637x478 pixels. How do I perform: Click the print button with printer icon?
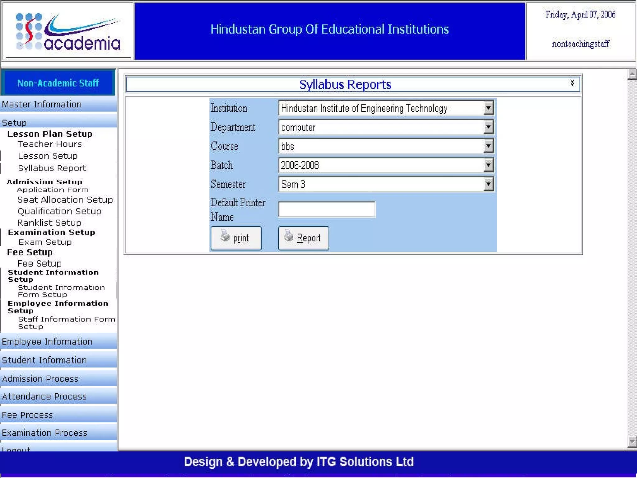click(236, 238)
